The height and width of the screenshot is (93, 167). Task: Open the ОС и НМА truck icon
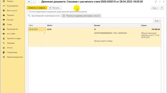click(4, 34)
